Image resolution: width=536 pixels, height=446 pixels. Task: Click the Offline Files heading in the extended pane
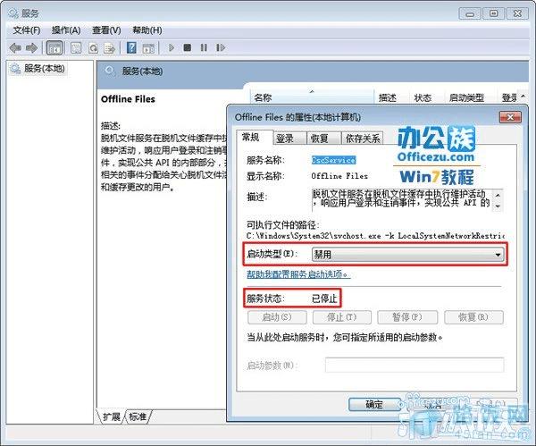[x=128, y=99]
